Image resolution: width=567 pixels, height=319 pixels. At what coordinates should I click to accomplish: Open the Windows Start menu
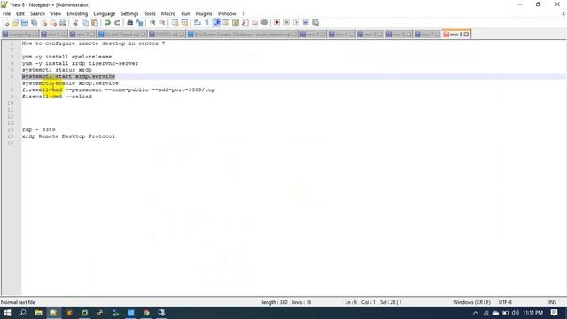tap(7, 313)
